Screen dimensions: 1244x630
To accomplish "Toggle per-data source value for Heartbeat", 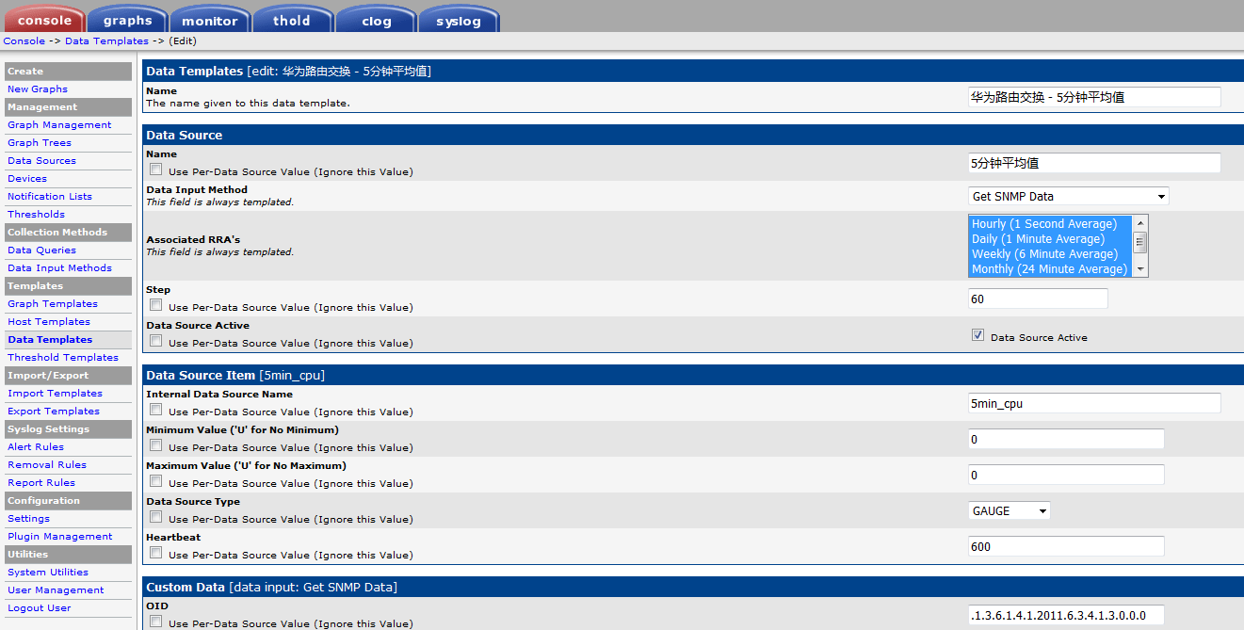I will click(155, 554).
